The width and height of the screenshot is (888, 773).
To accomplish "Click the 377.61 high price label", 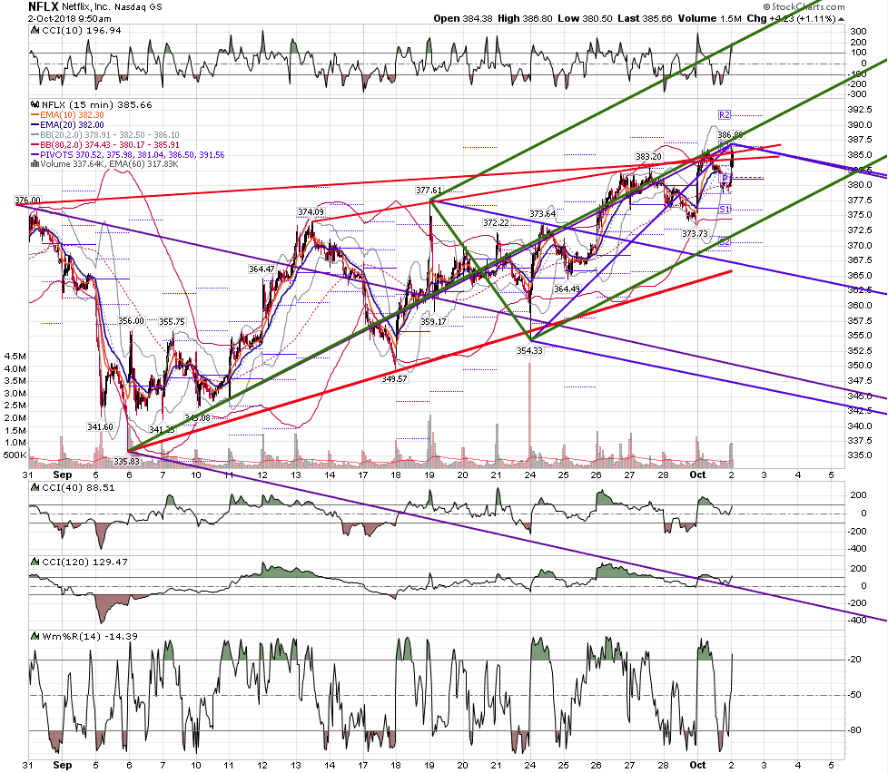I will click(429, 191).
